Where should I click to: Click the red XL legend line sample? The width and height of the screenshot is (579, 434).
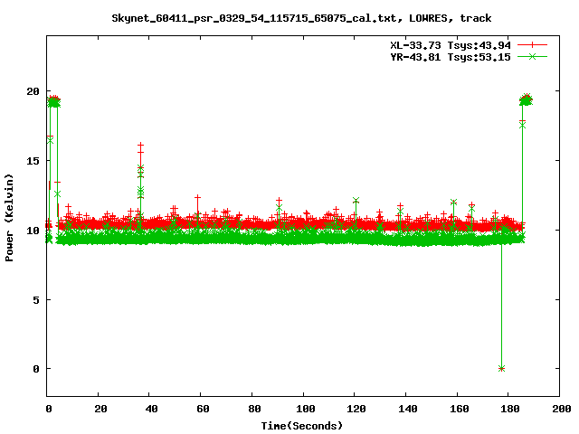pyautogui.click(x=532, y=45)
